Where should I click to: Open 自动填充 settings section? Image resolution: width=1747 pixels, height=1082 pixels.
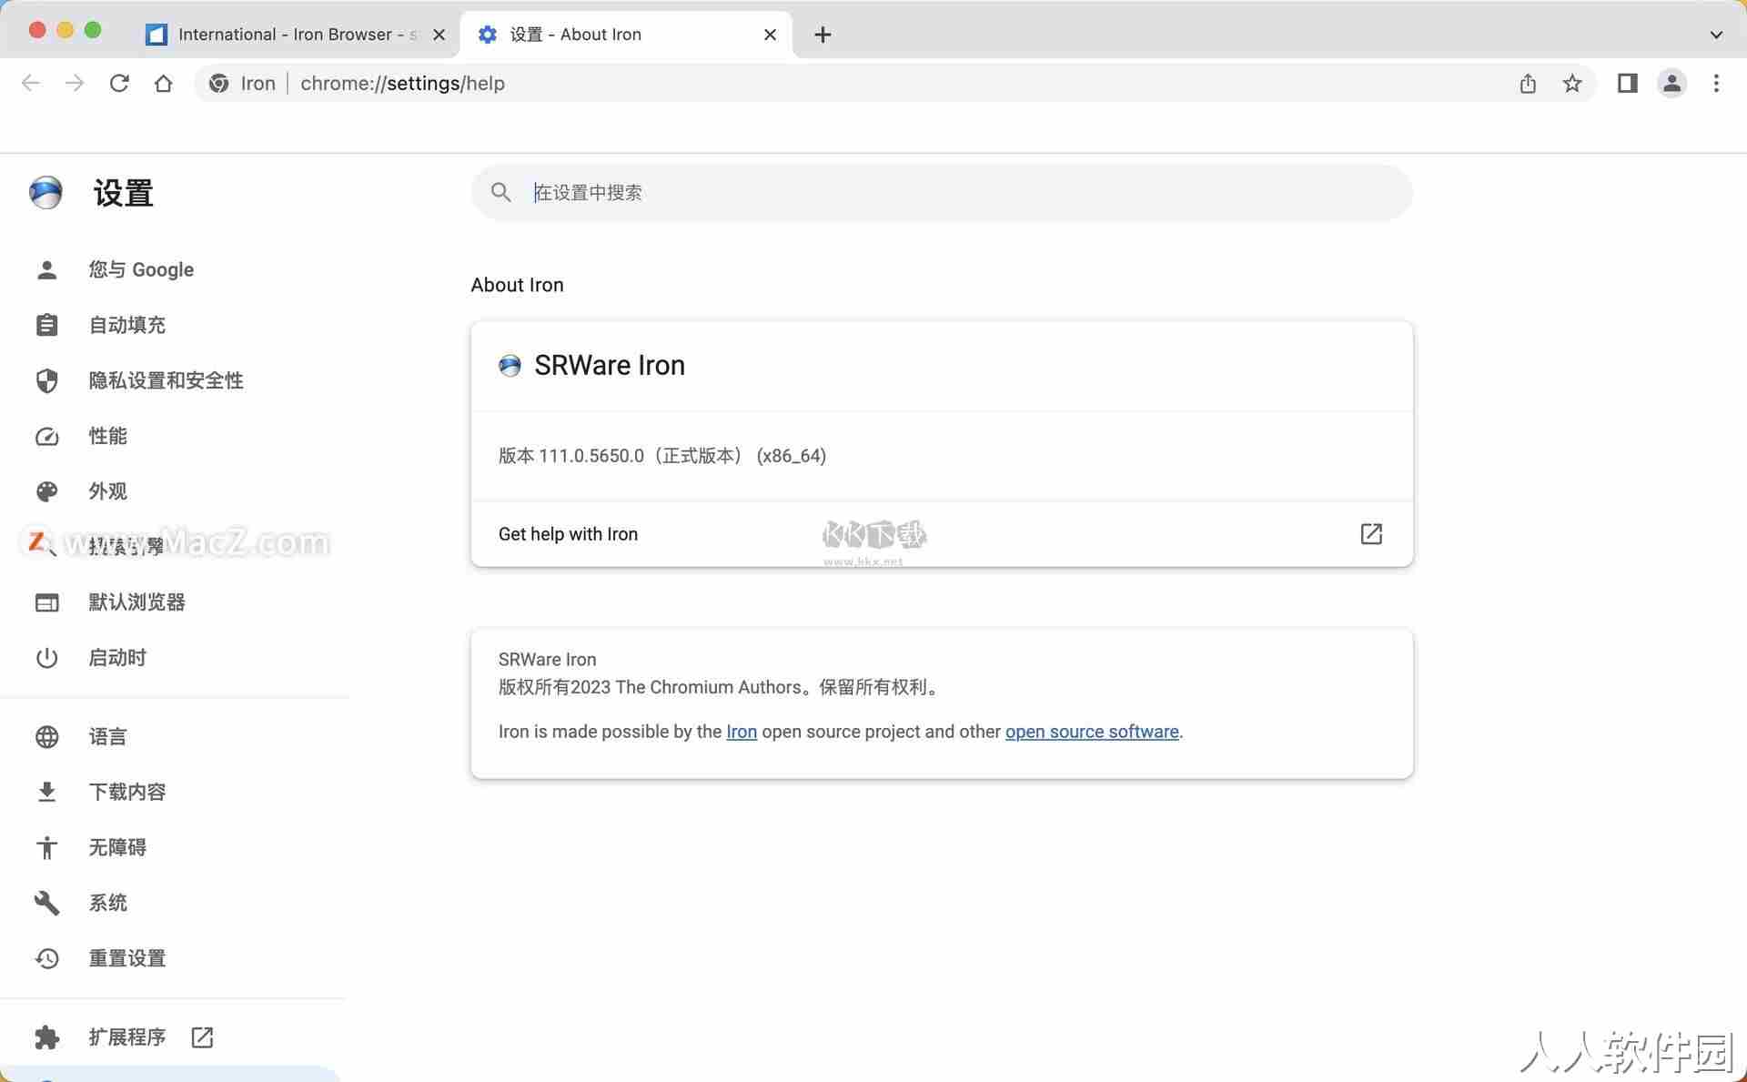pyautogui.click(x=127, y=325)
